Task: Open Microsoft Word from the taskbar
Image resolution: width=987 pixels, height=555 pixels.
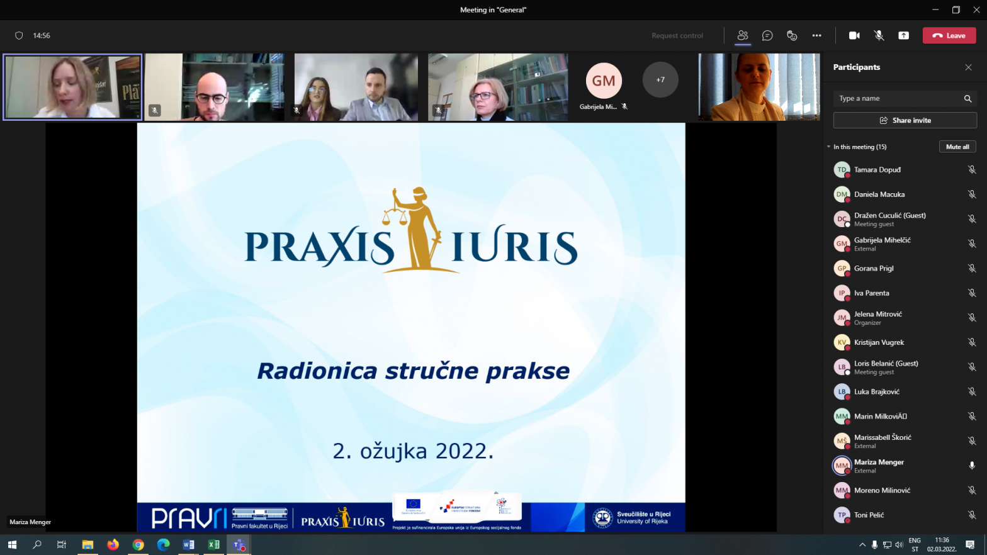Action: pos(188,545)
